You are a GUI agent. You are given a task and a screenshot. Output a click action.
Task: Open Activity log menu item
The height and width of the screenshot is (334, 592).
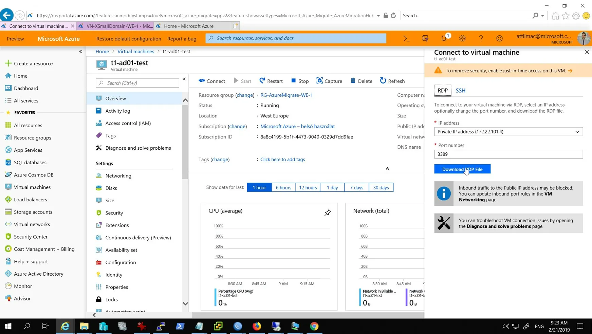tap(117, 111)
